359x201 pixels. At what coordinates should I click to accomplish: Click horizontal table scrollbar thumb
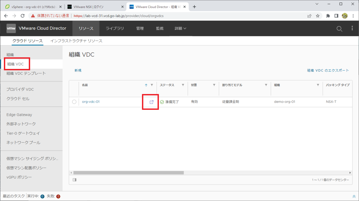(129, 173)
